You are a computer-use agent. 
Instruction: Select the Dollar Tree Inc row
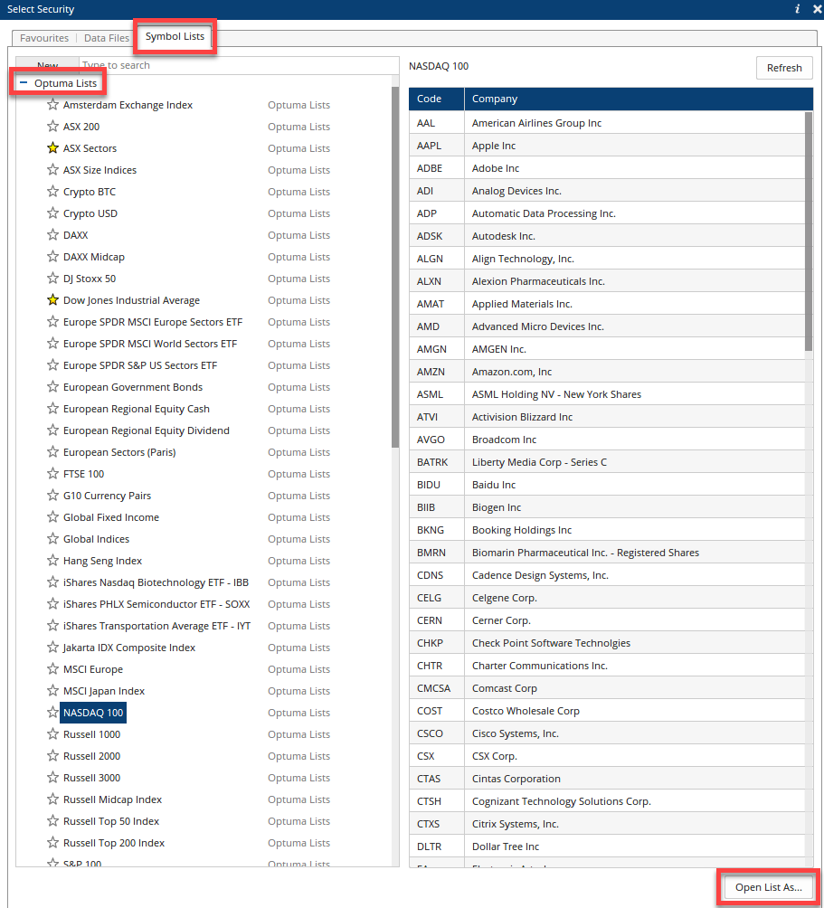tap(607, 847)
